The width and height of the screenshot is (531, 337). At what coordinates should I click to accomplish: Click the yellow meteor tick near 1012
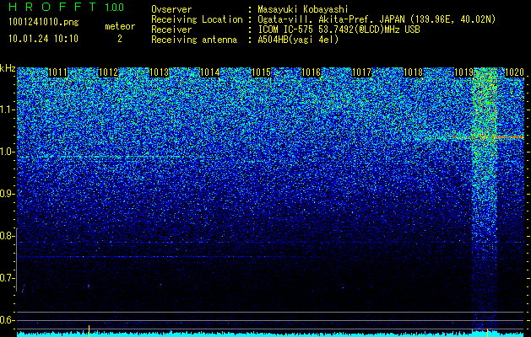89,330
